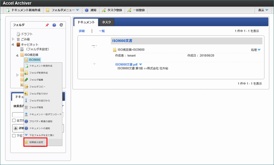
Task: Select 初期表示設定 from the context menu
Action: 35,142
